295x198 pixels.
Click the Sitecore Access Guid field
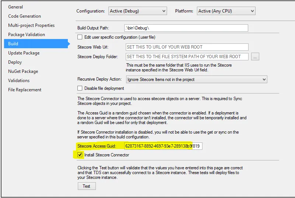pyautogui.click(x=163, y=146)
